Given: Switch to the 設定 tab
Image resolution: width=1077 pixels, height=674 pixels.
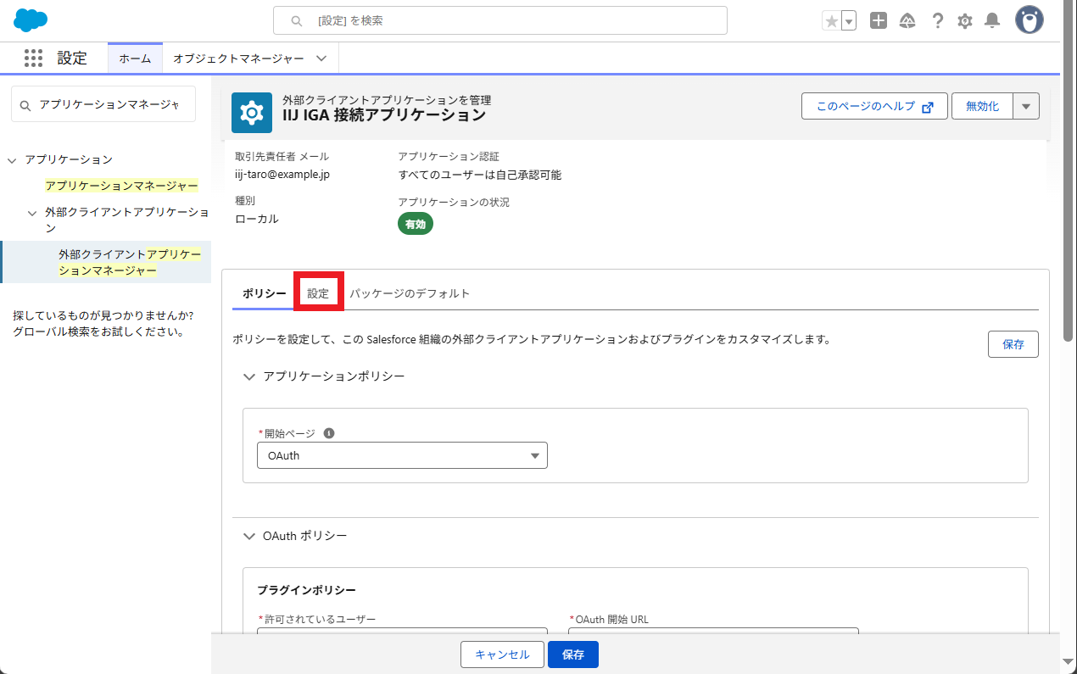Looking at the screenshot, I should 318,293.
